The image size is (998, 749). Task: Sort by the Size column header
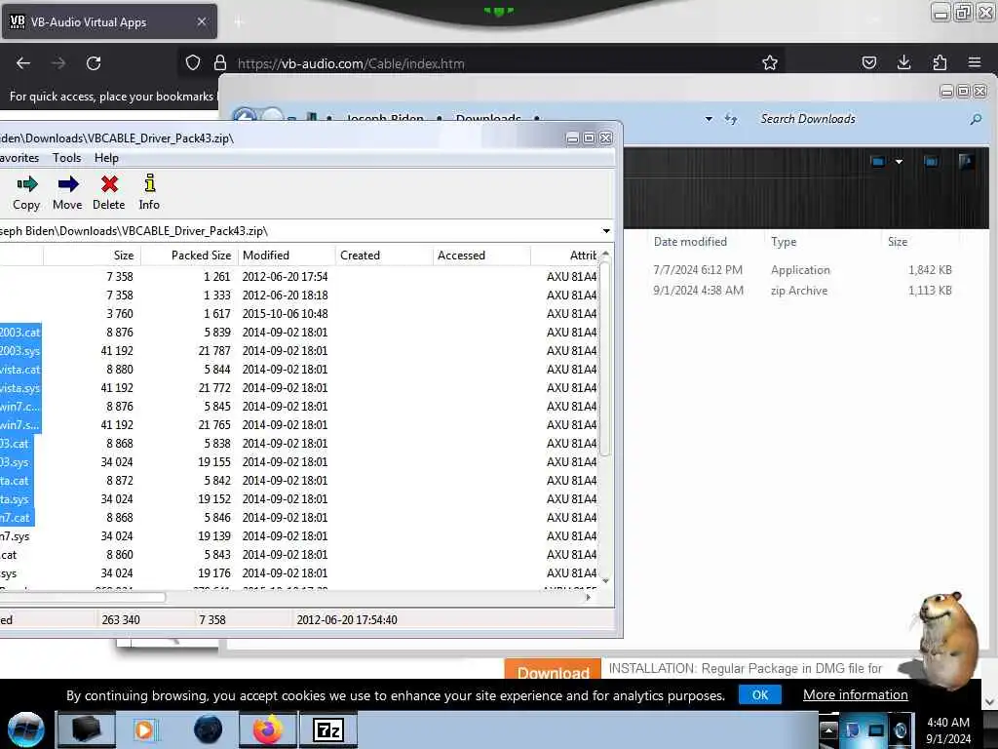(x=93, y=256)
